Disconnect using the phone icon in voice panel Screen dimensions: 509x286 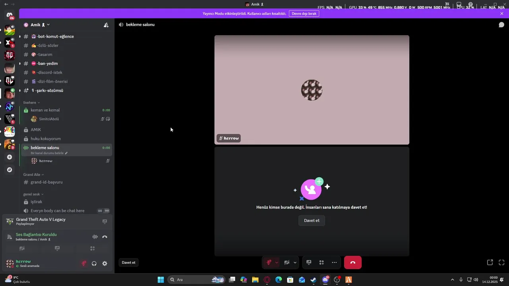click(x=105, y=237)
